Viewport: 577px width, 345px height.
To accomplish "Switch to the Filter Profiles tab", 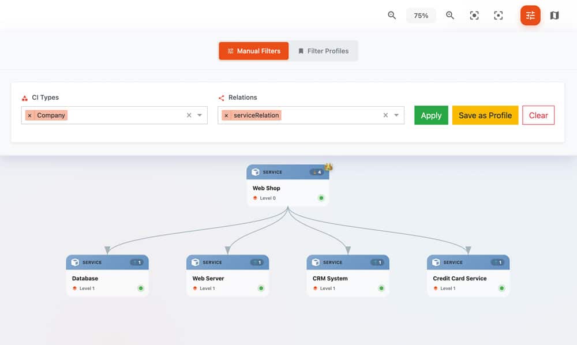I will [323, 51].
